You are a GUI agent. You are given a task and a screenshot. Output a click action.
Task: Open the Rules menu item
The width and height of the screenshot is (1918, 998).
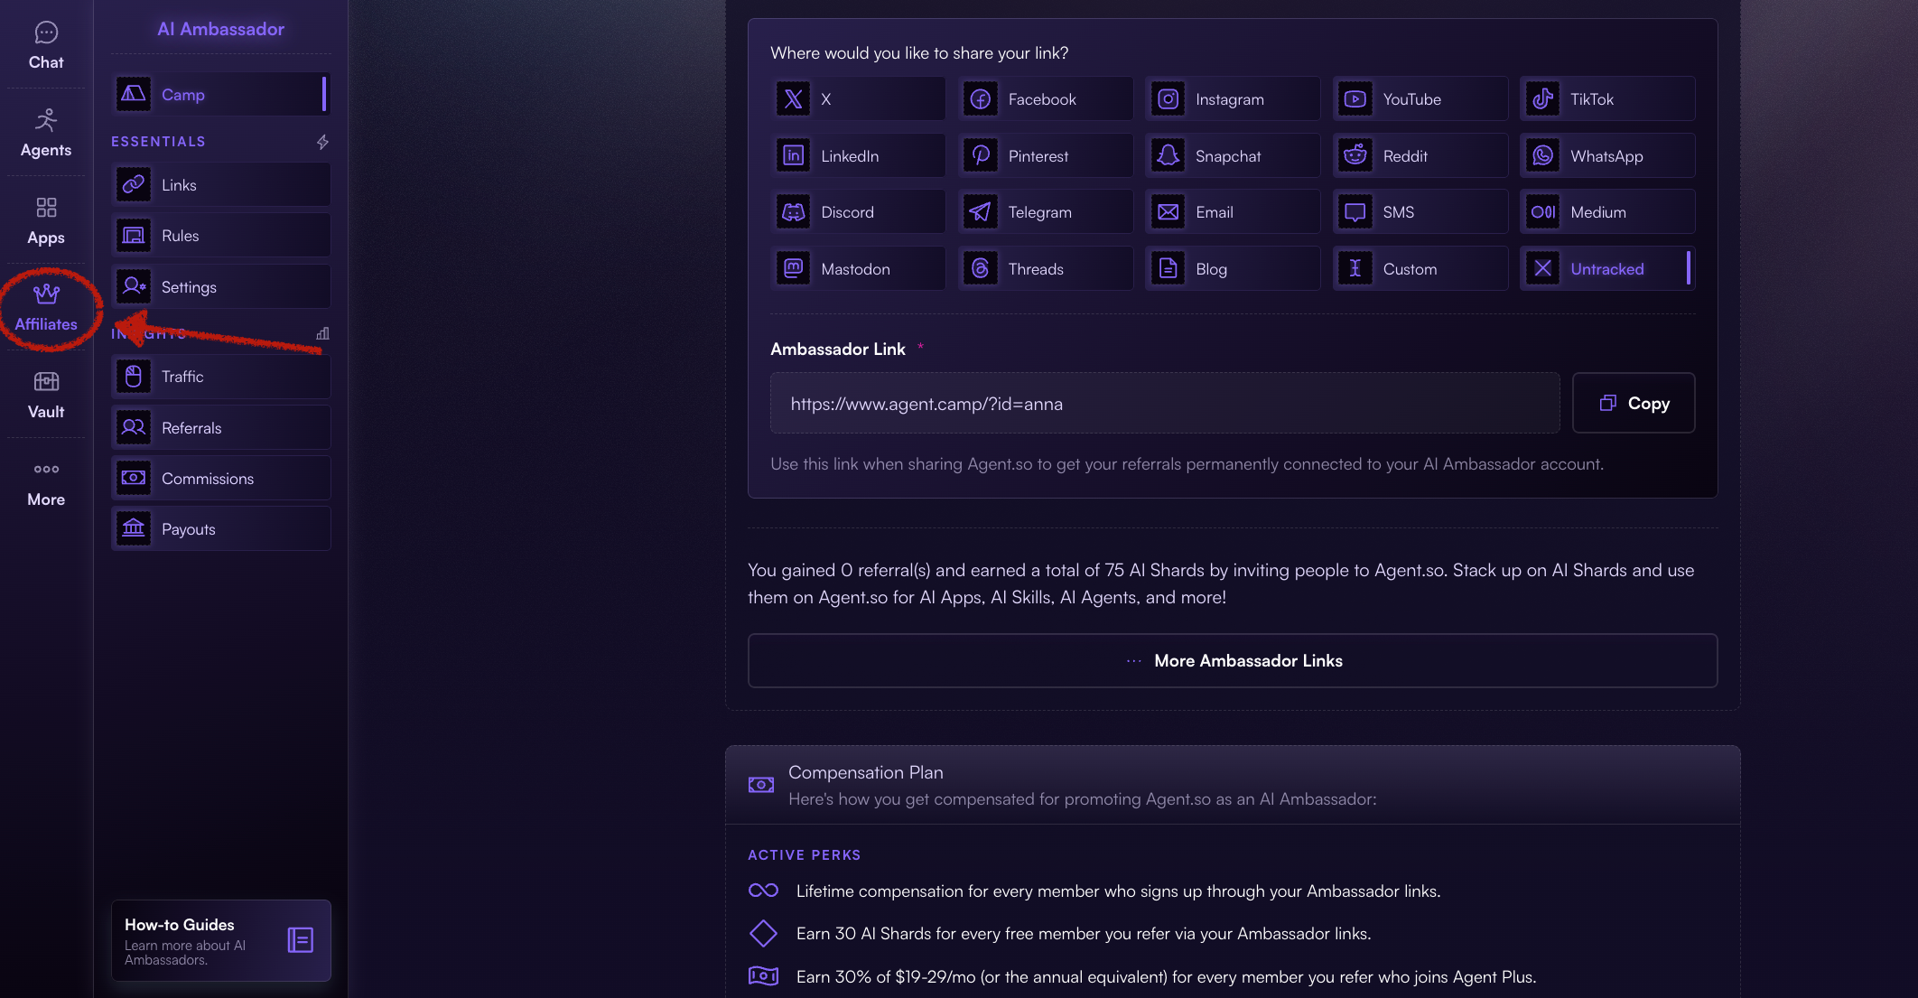221,236
